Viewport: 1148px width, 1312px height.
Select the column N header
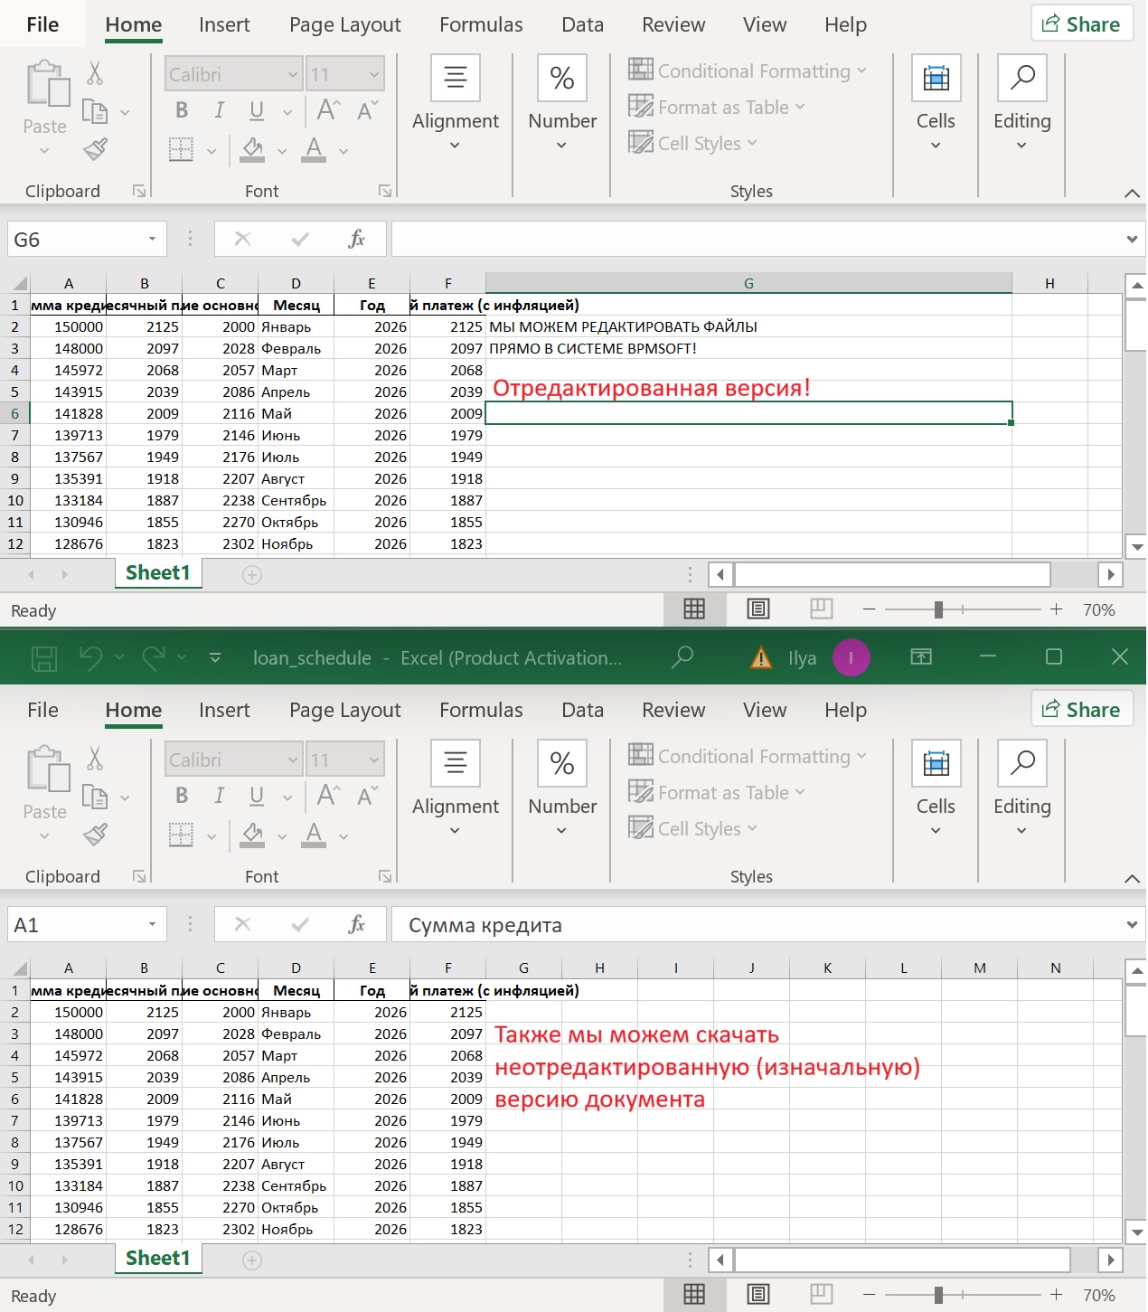pos(1055,968)
